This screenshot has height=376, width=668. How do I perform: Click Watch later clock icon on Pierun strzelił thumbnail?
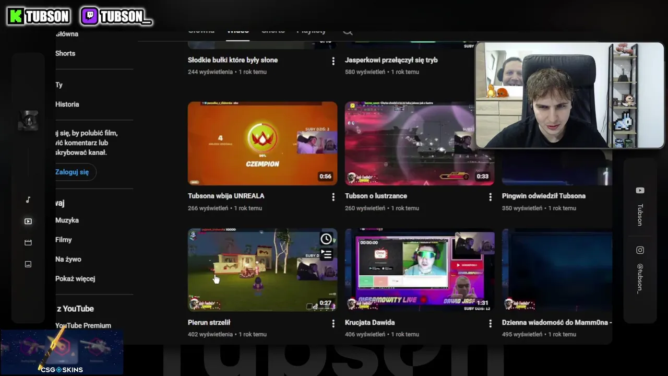[326, 239]
